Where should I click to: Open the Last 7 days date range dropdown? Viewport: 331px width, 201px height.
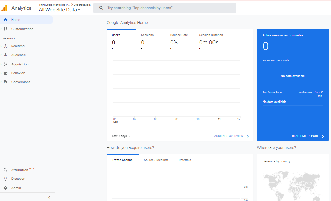[121, 136]
